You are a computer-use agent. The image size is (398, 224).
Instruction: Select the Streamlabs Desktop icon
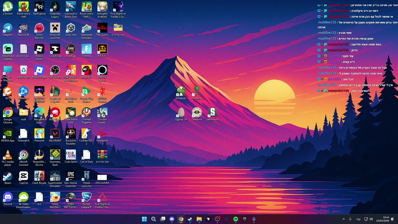tap(8, 52)
